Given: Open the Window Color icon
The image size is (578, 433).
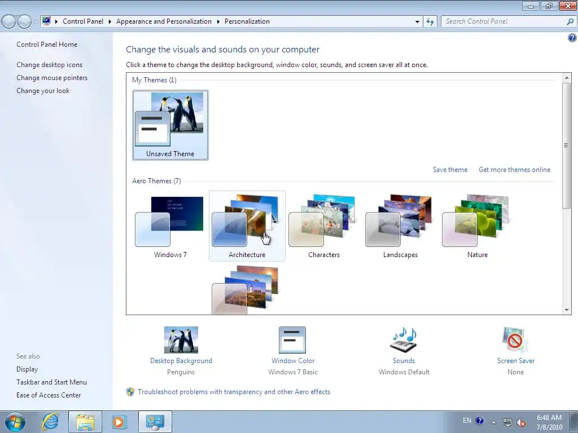Looking at the screenshot, I should (x=292, y=340).
